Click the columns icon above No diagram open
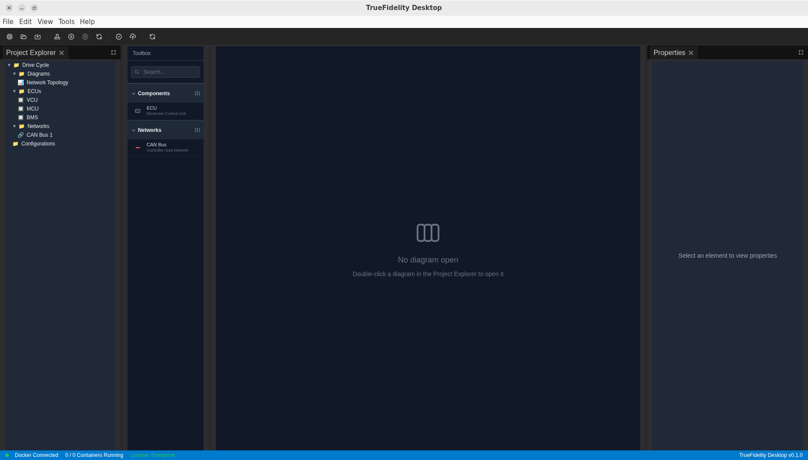 428,233
